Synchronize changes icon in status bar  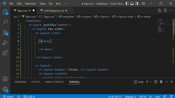19,97
